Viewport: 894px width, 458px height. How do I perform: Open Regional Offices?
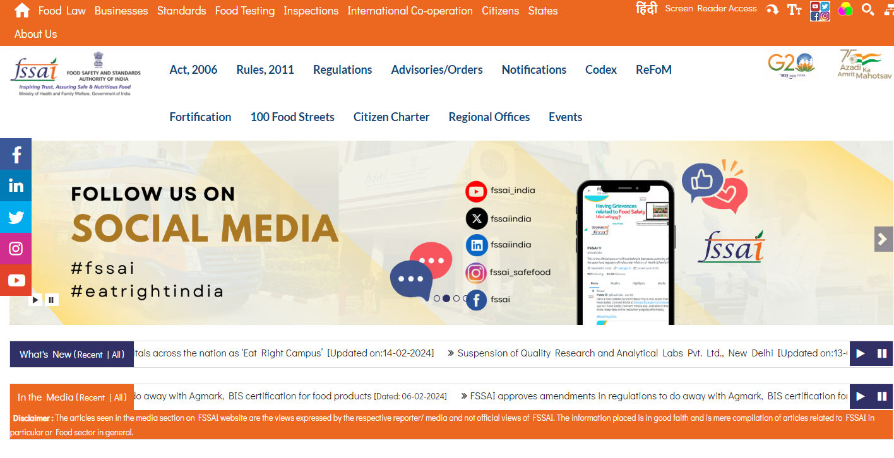click(489, 117)
